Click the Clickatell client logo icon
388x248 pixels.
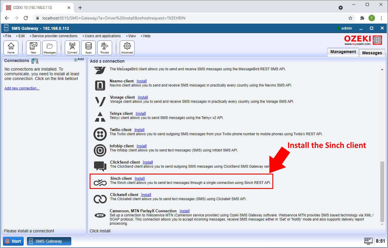(x=100, y=199)
